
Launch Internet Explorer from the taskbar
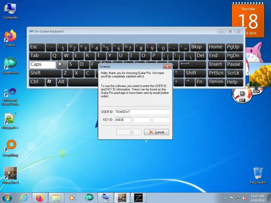tap(24, 198)
